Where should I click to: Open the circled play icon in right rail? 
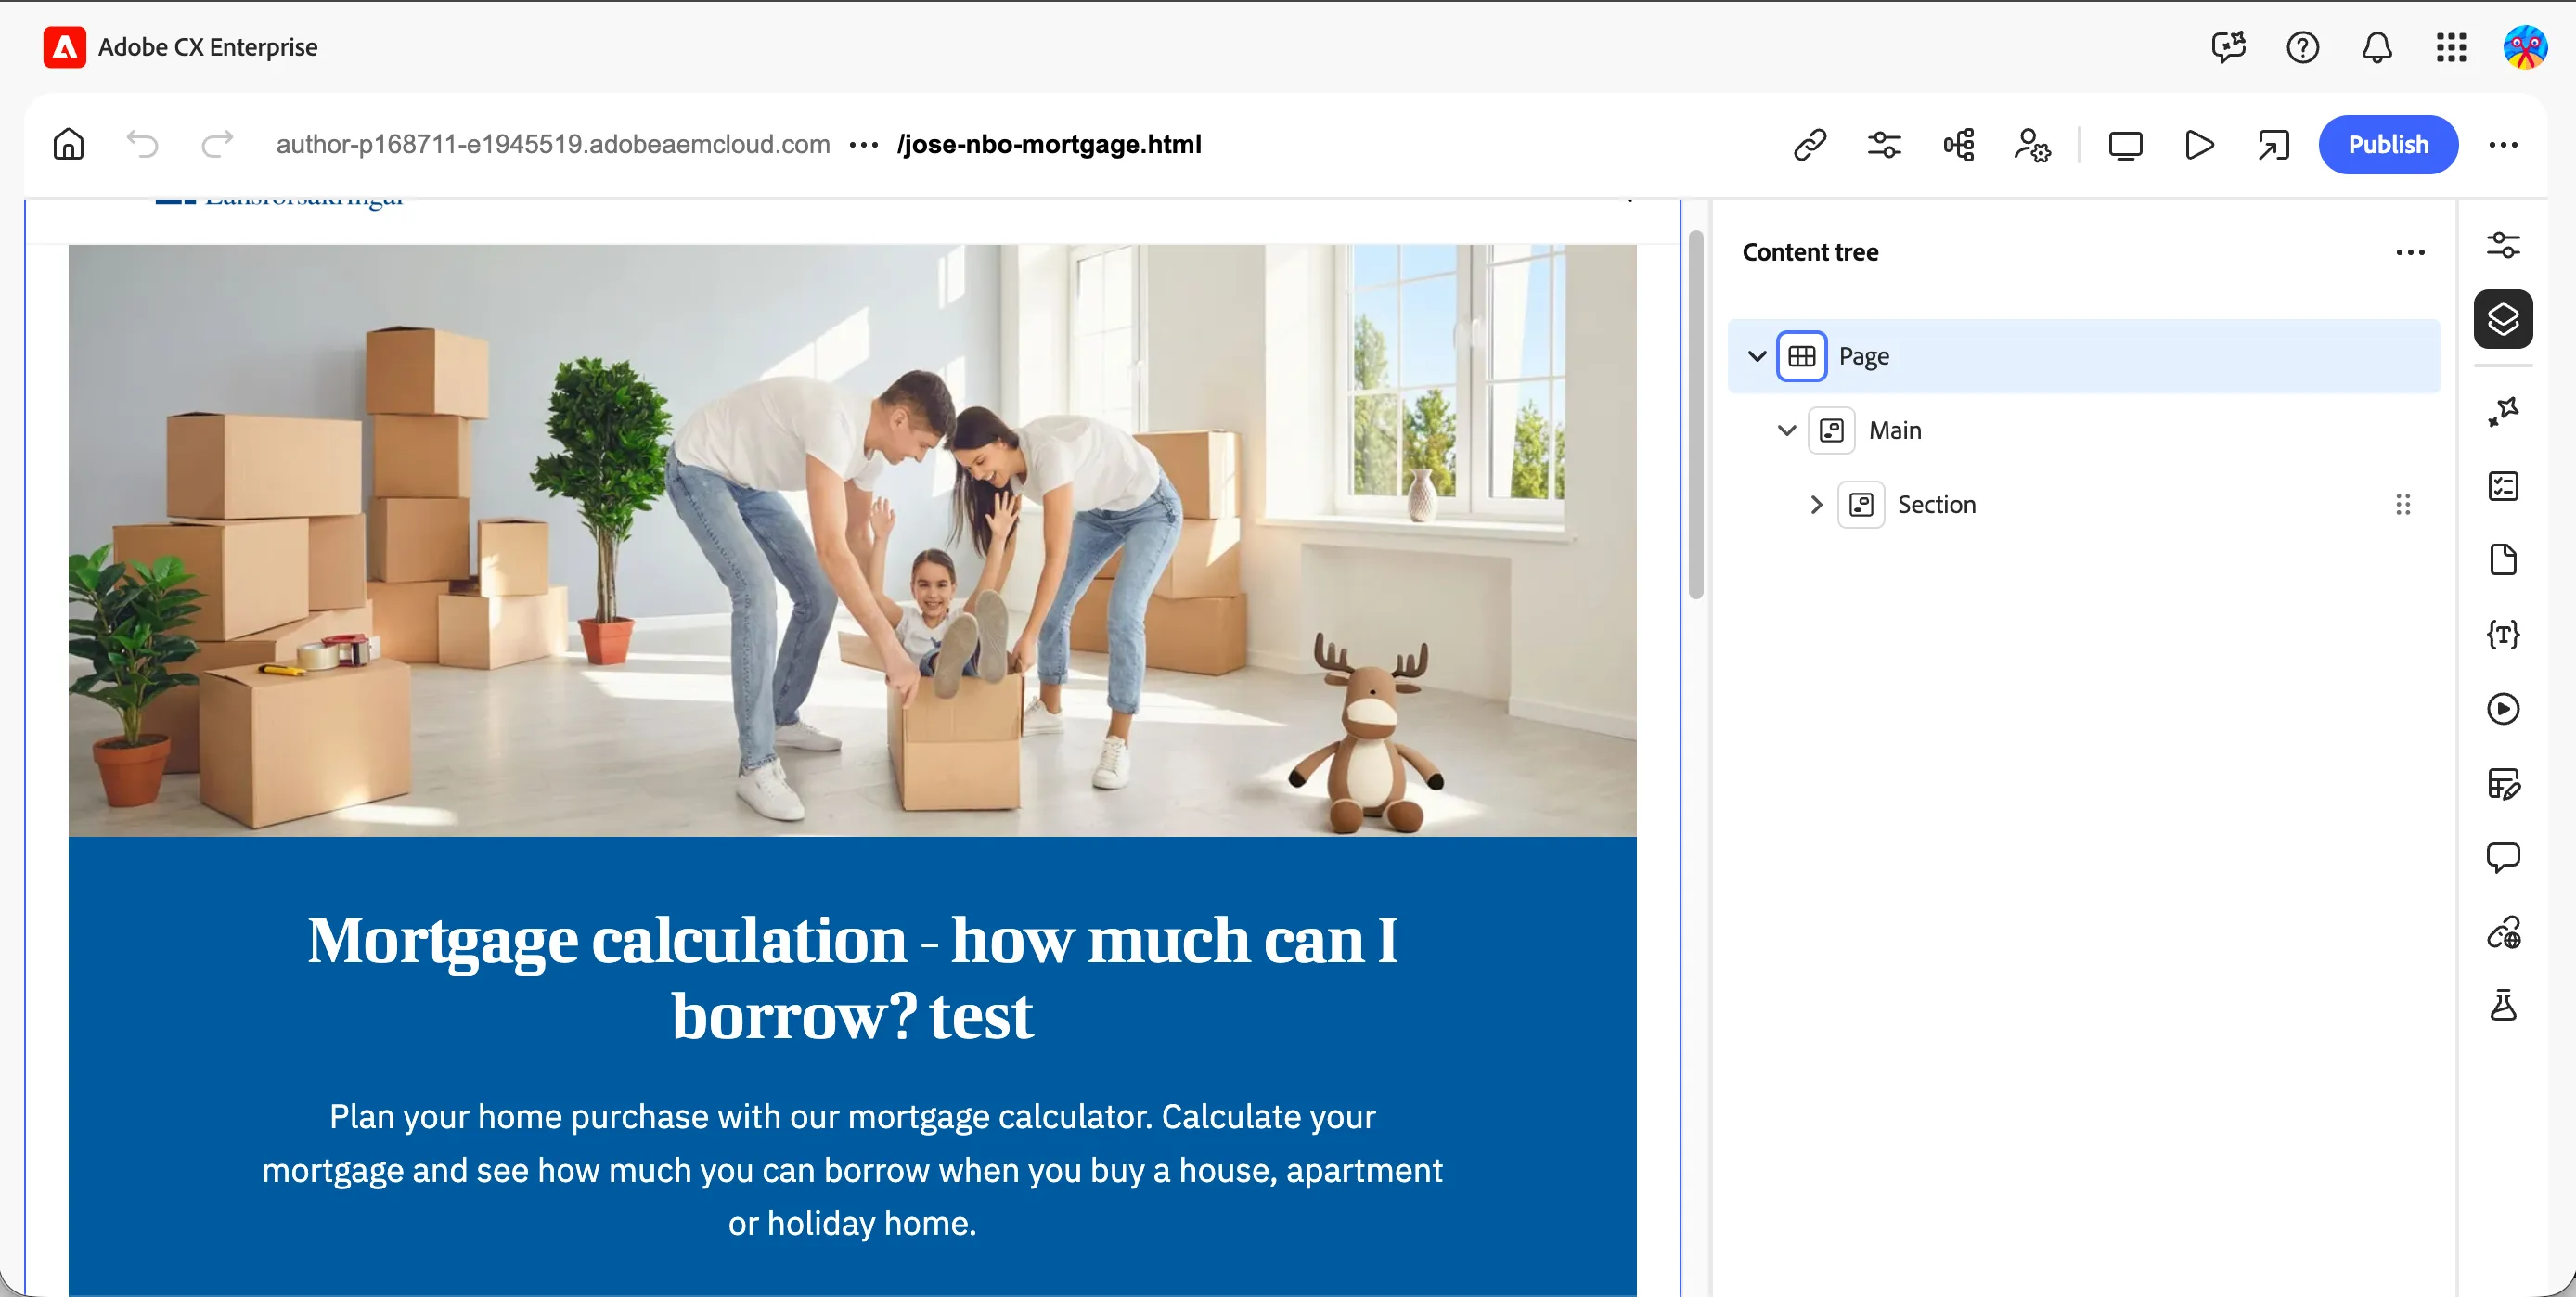click(2503, 709)
